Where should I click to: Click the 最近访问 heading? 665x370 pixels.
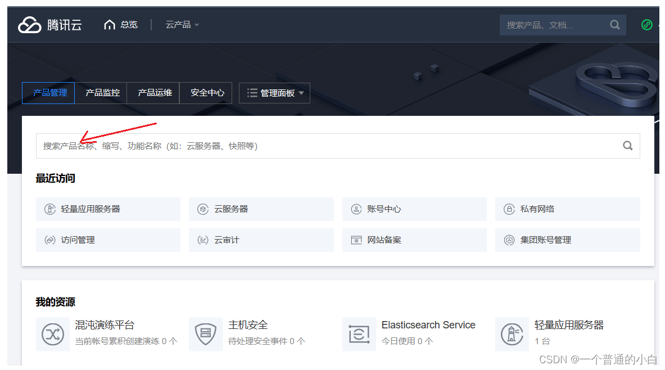pos(56,178)
